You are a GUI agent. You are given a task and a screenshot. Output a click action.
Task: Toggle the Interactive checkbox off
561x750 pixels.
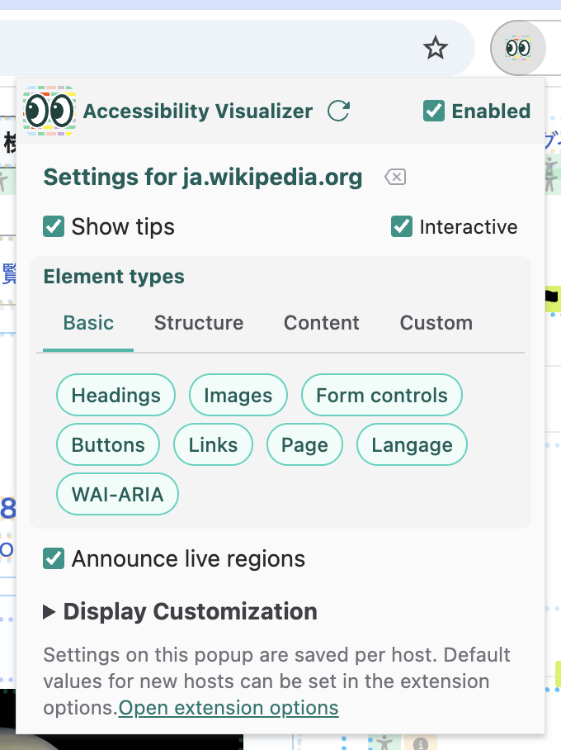(x=402, y=225)
